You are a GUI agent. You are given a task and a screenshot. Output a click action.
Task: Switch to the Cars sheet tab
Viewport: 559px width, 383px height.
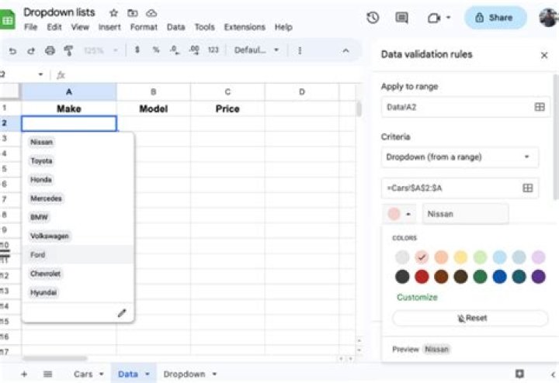[83, 374]
